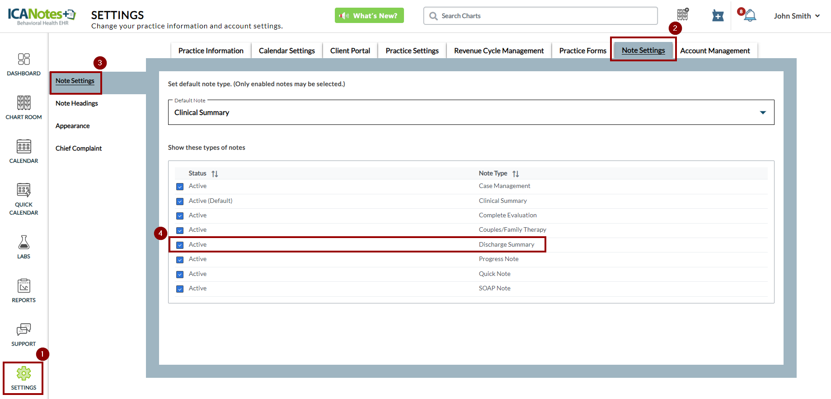The image size is (831, 399).
Task: Open the John Smith user menu
Action: [x=796, y=16]
